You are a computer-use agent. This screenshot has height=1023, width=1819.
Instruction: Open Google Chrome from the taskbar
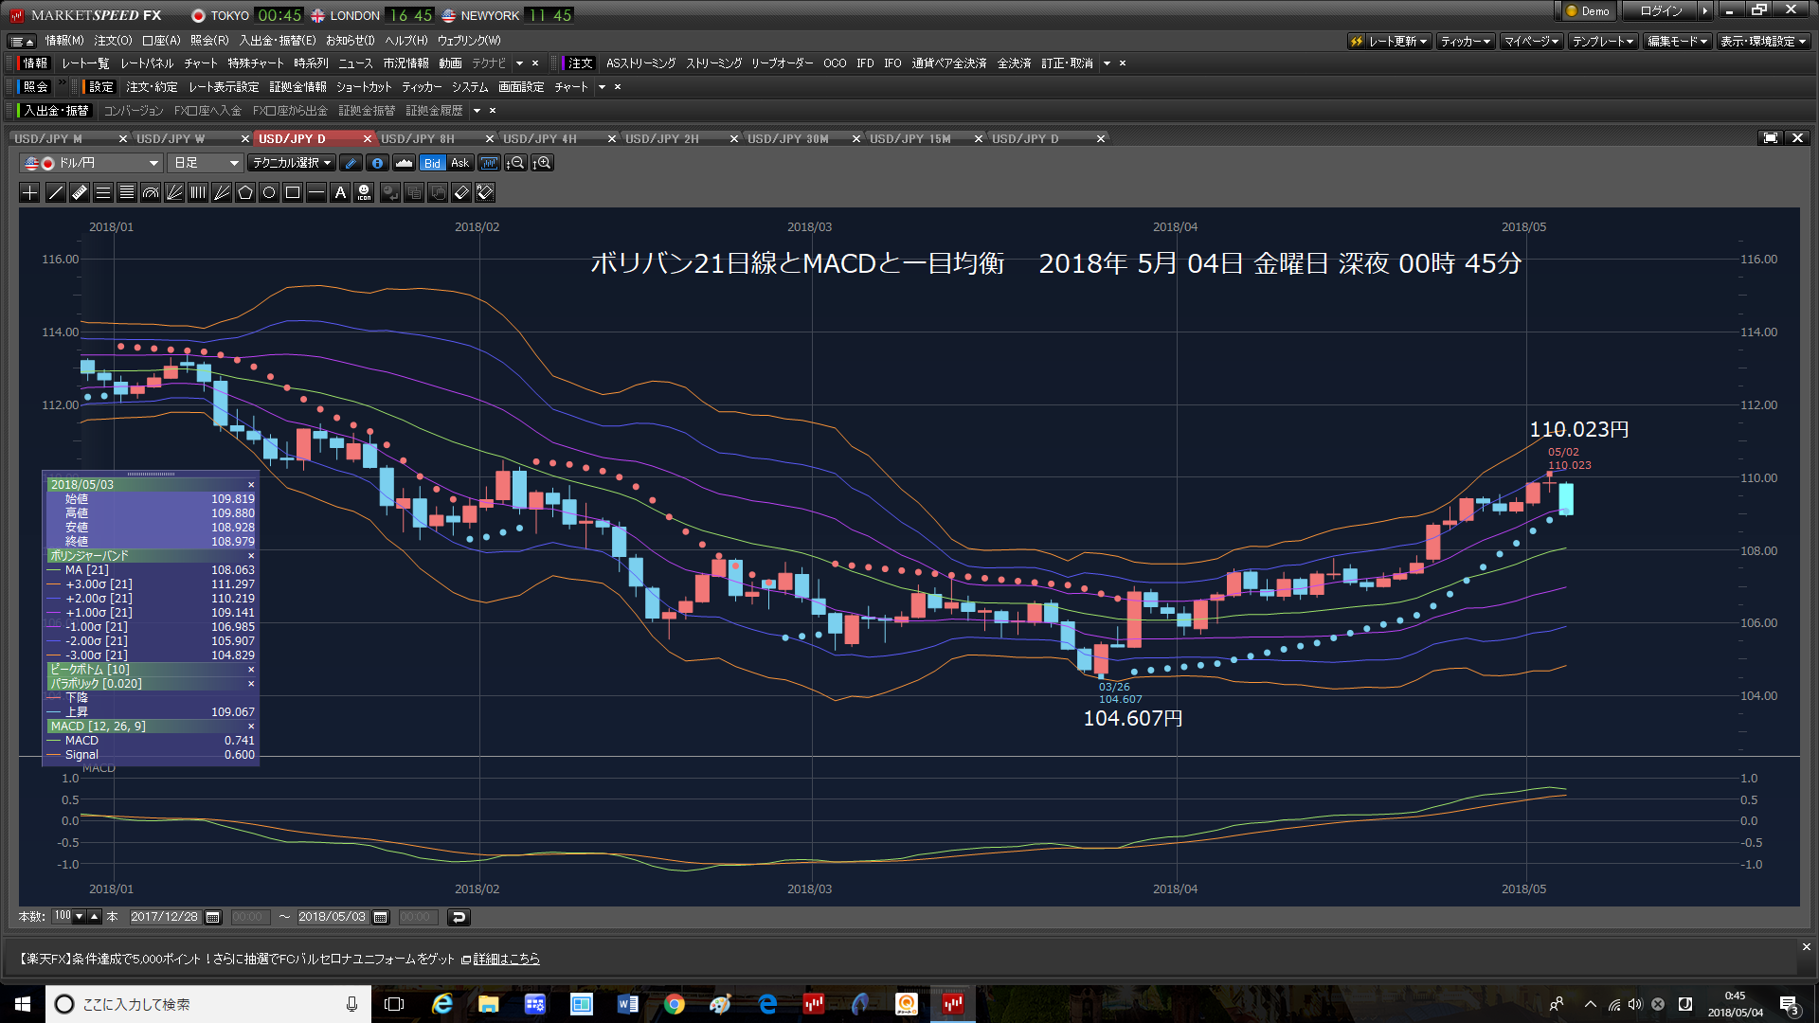click(675, 1004)
